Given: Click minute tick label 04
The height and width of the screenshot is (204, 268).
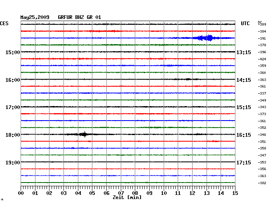Looking at the screenshot, I should (78, 193).
